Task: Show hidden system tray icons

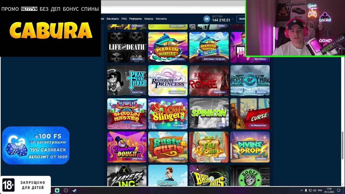Action: pos(302,190)
